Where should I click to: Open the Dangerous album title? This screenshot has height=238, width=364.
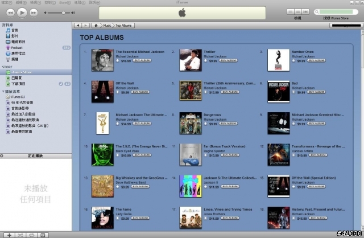(x=212, y=115)
